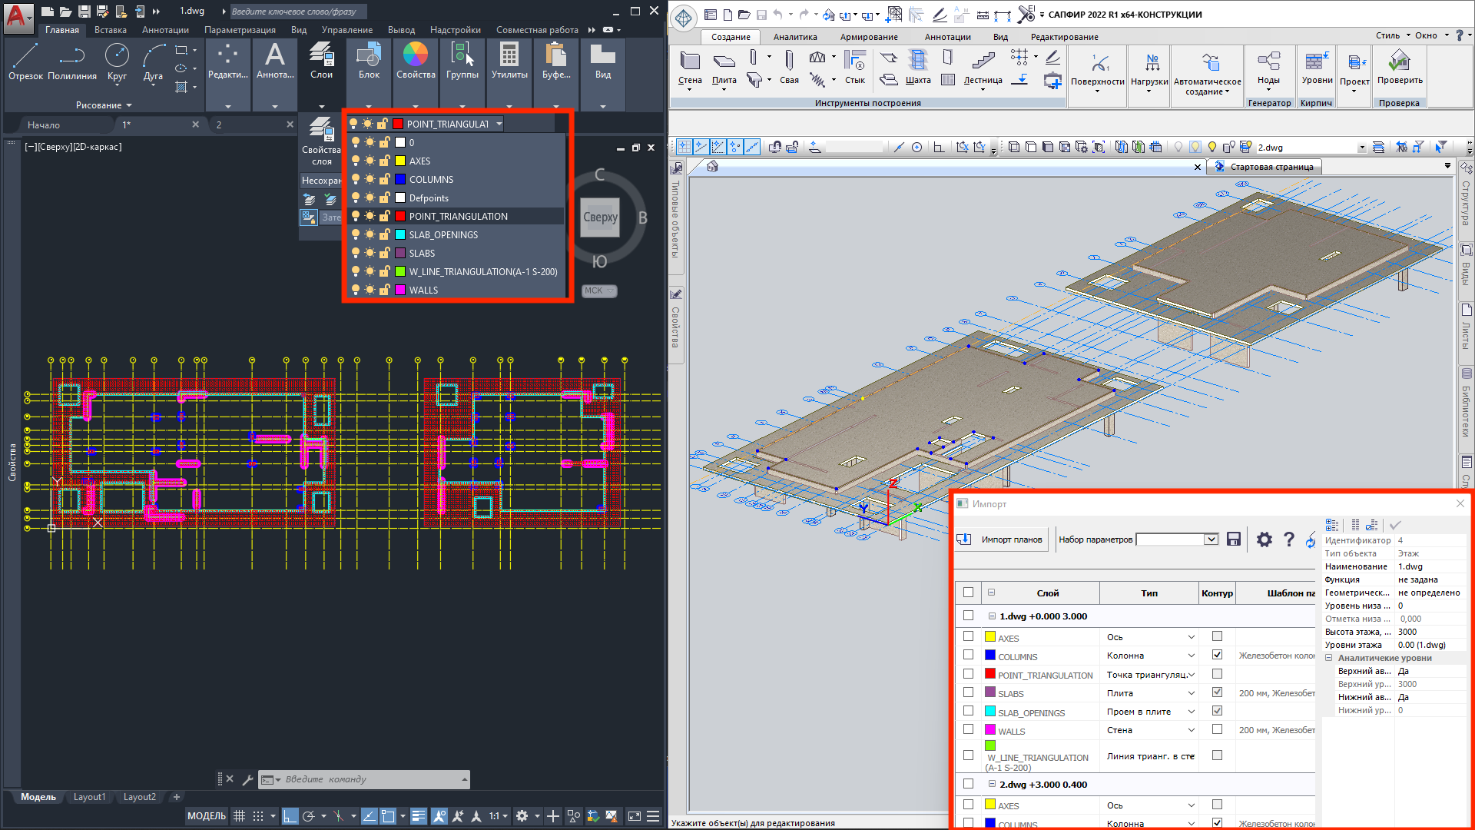Viewport: 1475px width, 830px height.
Task: Select the Отрезок line tool
Action: tap(25, 61)
